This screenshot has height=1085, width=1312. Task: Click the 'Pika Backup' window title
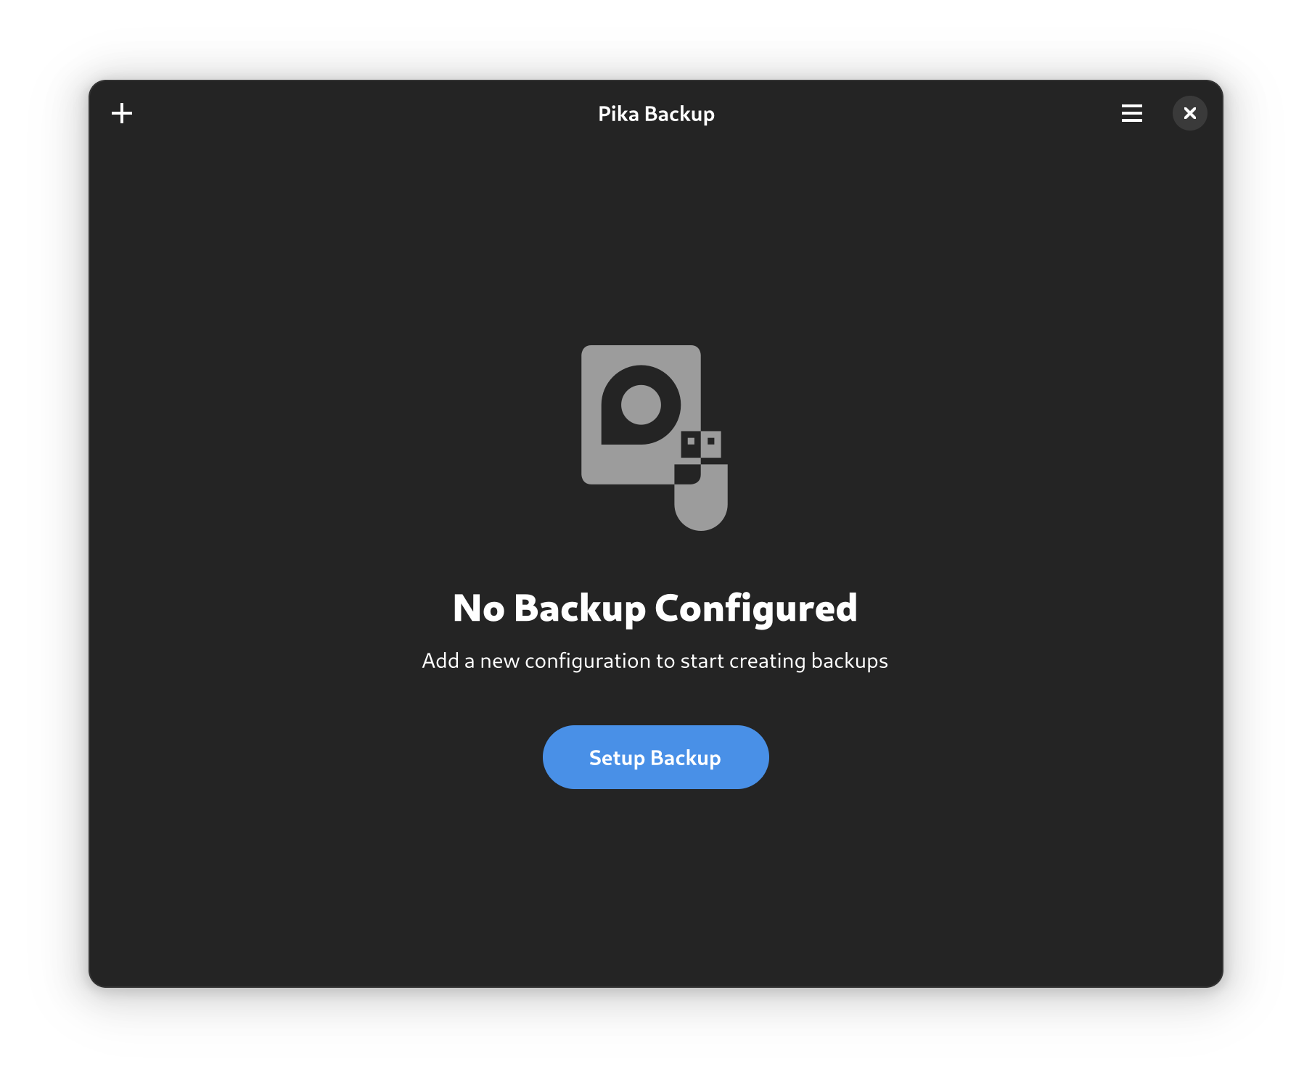(x=656, y=114)
